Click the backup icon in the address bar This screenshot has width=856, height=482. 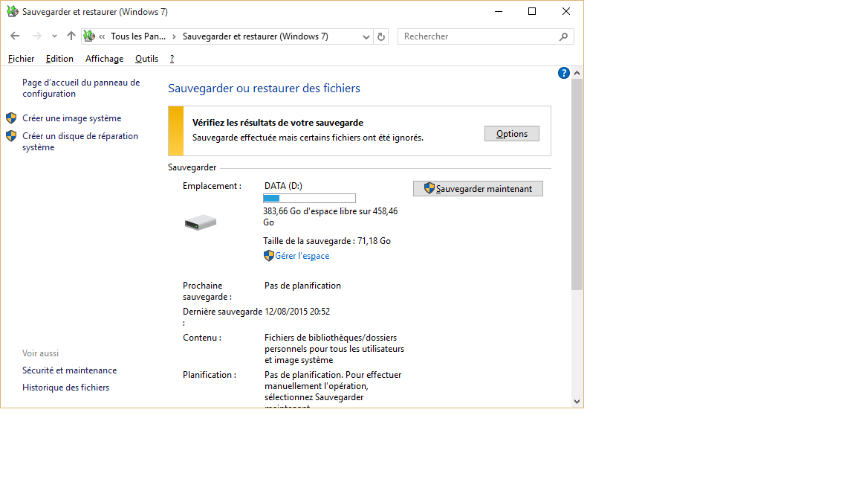(x=89, y=36)
